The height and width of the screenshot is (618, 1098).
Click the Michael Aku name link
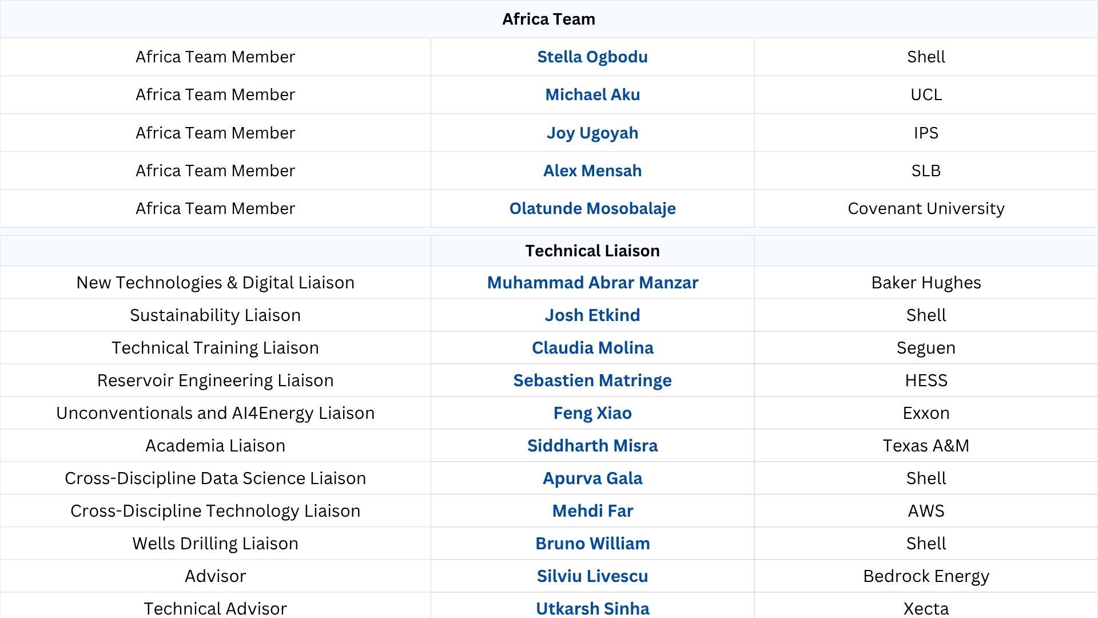pos(592,94)
